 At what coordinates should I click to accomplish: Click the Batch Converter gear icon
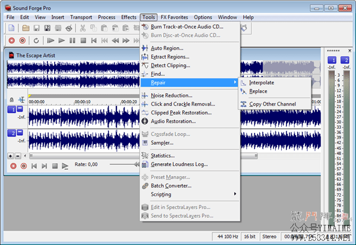(145, 186)
